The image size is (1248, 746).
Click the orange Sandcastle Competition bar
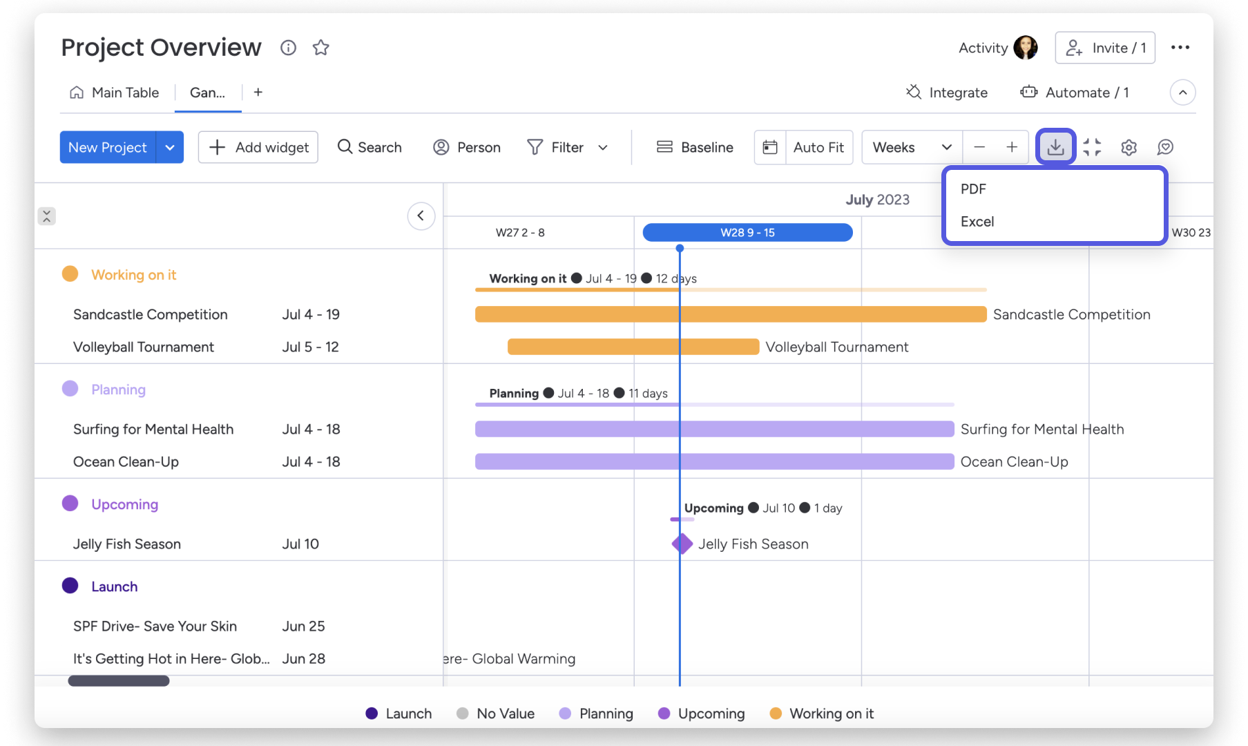point(730,314)
